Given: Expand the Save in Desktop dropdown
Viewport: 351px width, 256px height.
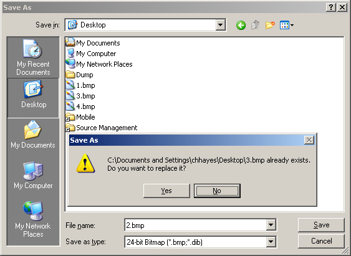Looking at the screenshot, I should point(220,25).
